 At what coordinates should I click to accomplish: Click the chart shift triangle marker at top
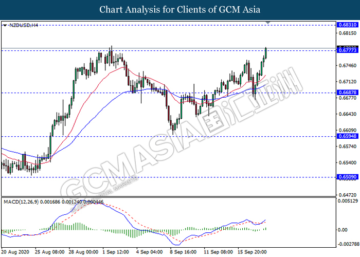pos(268,23)
